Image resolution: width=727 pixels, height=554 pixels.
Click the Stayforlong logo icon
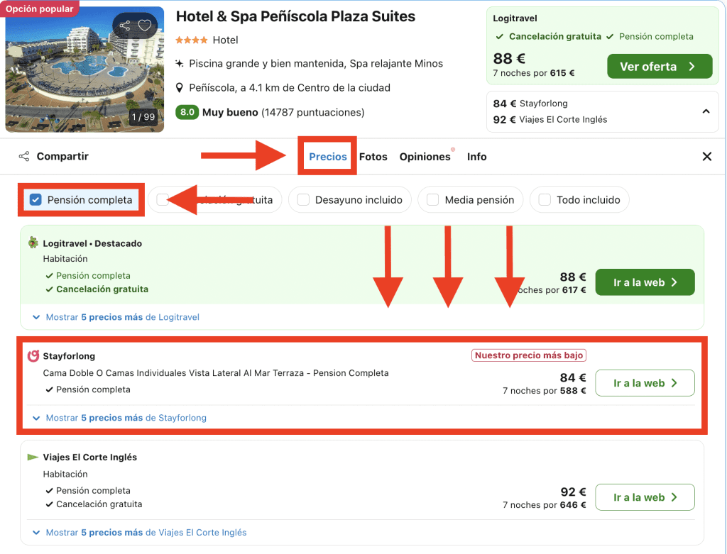click(x=33, y=356)
